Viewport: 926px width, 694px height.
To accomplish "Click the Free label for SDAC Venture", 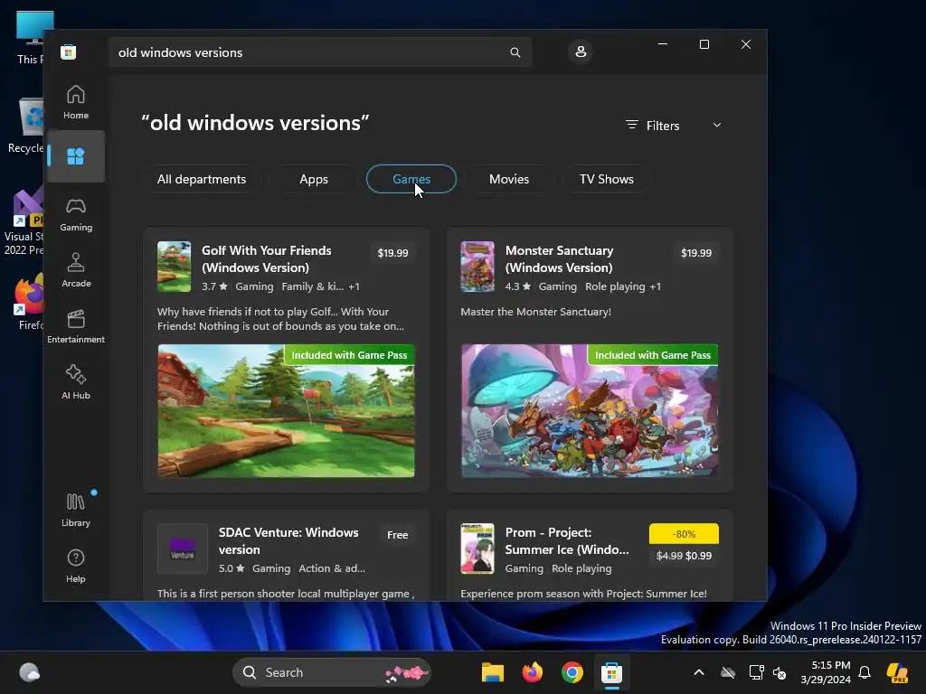I will coord(398,535).
